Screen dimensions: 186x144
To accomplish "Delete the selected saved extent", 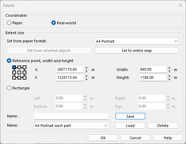I will point(163,126).
